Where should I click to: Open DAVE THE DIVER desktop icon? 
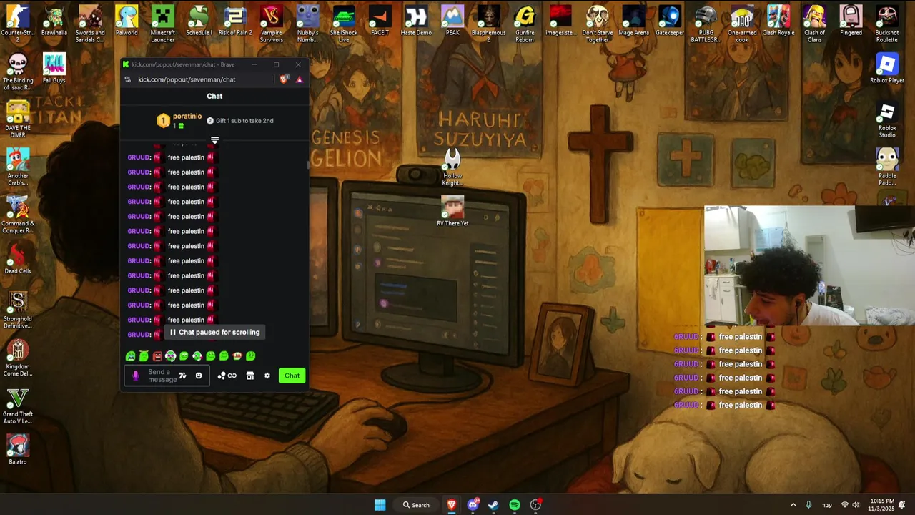tap(18, 119)
